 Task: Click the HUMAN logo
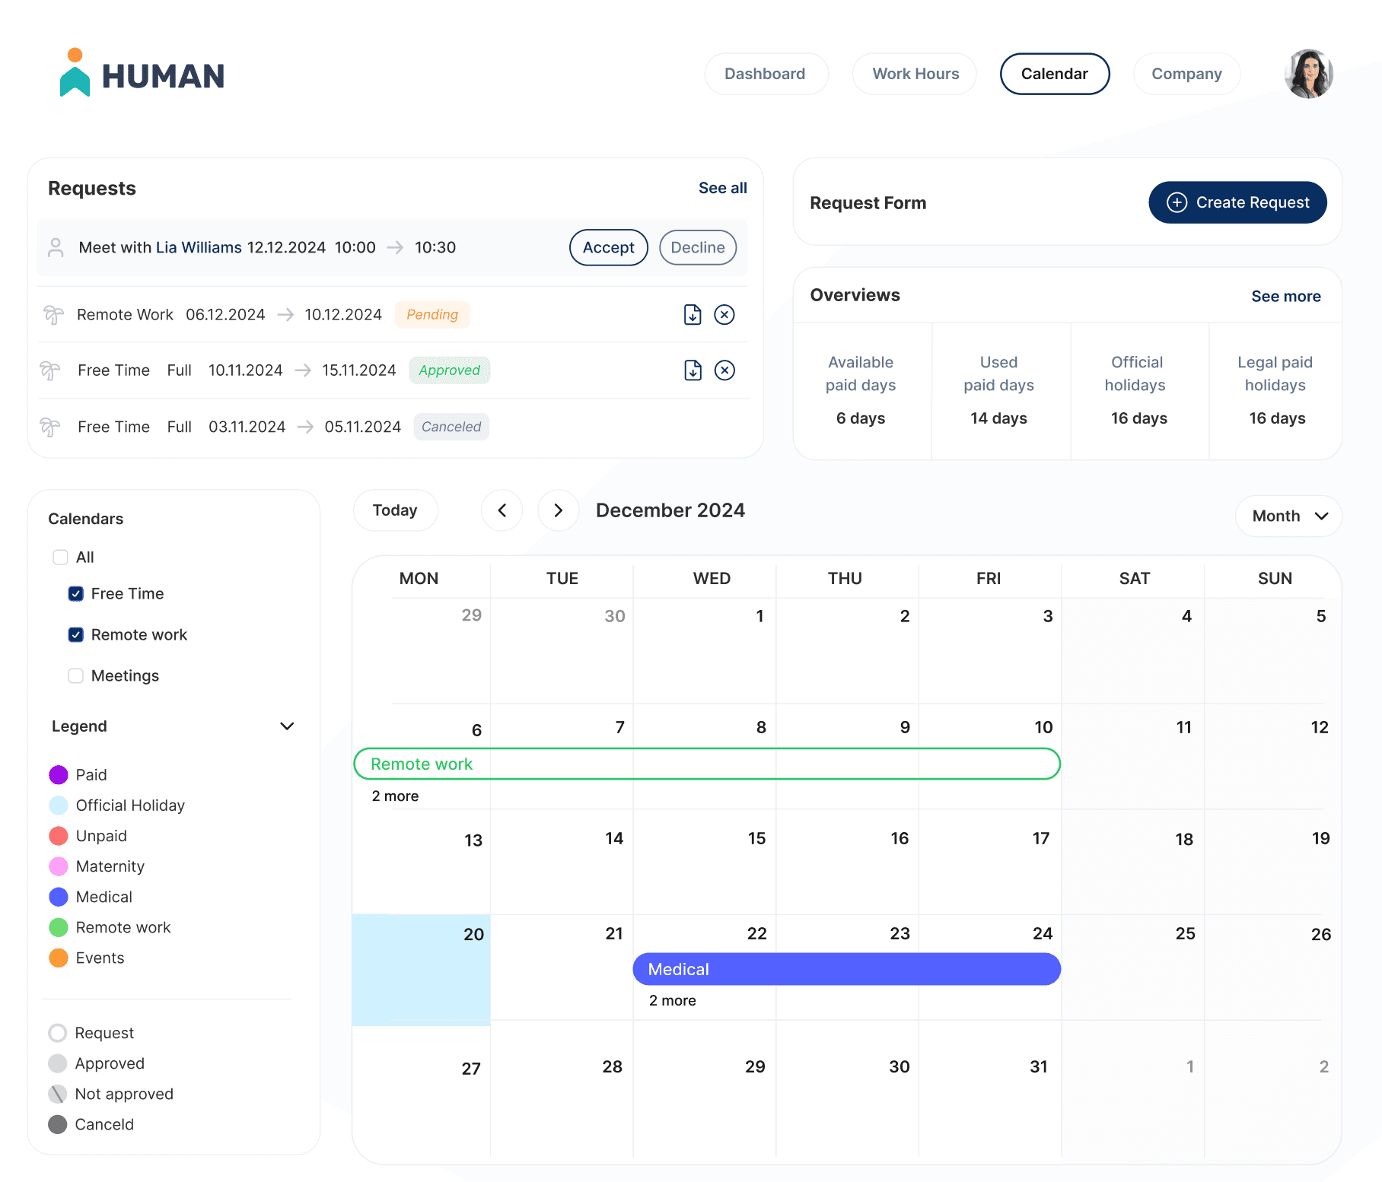[x=140, y=73]
